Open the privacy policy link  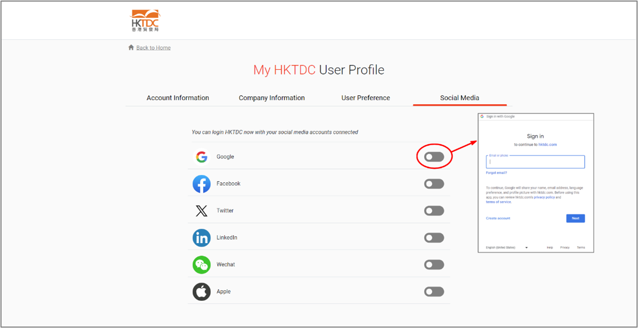pos(544,198)
